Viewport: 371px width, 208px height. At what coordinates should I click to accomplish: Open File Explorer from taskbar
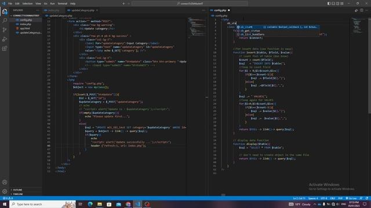(x=100, y=204)
